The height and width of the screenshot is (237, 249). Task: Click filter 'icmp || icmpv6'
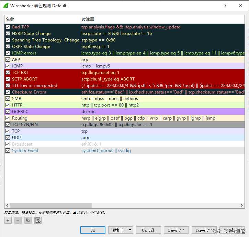click(x=95, y=66)
